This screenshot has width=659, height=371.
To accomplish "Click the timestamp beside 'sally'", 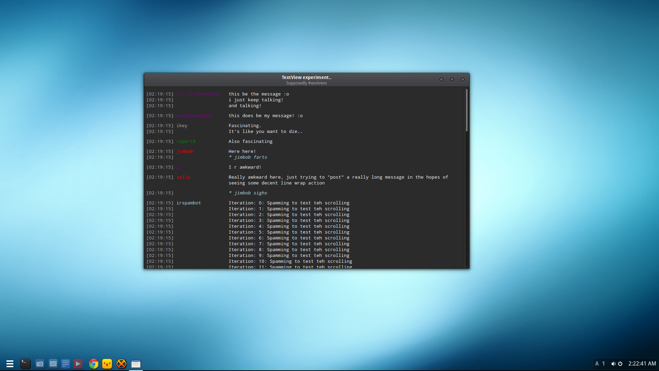I will (160, 177).
